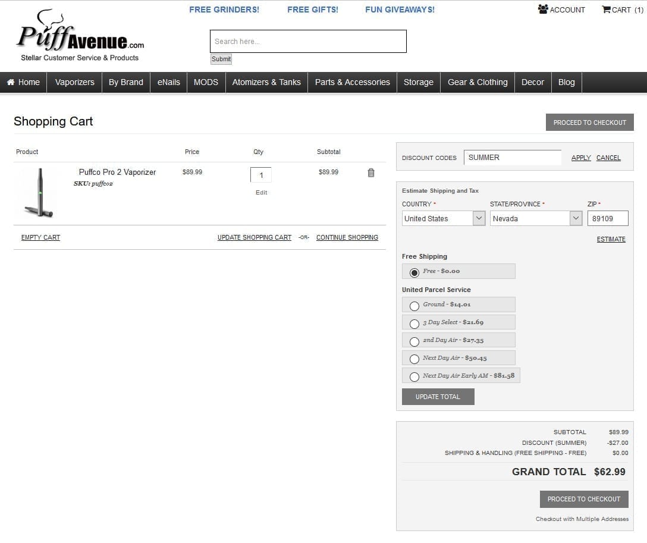Open the Account page via people icon
The height and width of the screenshot is (543, 647).
pos(543,10)
